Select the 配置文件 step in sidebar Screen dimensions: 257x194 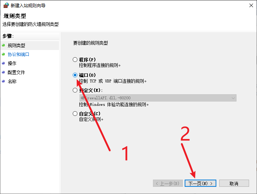point(17,72)
